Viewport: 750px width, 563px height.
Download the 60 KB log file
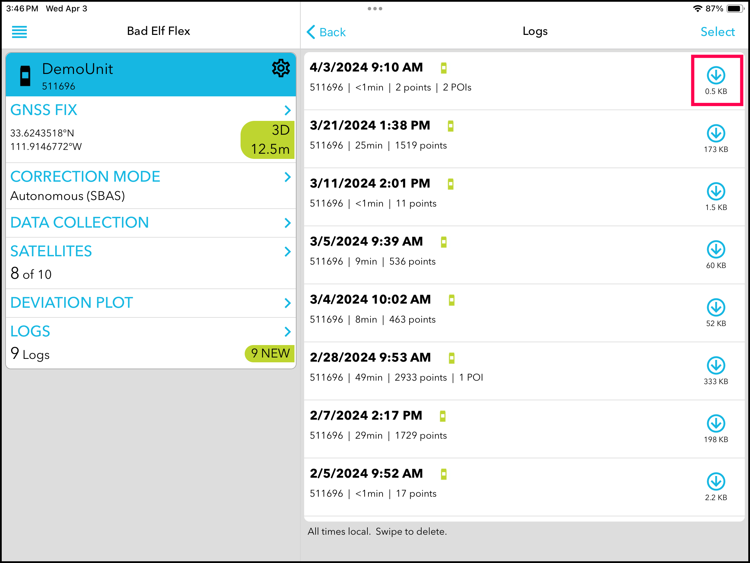pos(716,250)
